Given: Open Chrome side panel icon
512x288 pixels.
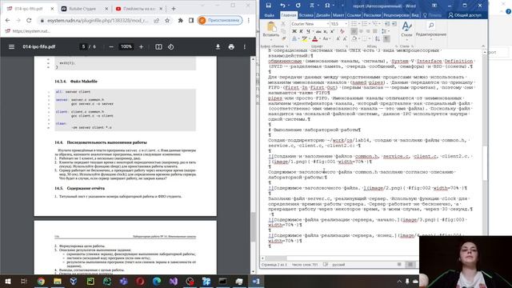Looking at the screenshot, I should [x=191, y=20].
